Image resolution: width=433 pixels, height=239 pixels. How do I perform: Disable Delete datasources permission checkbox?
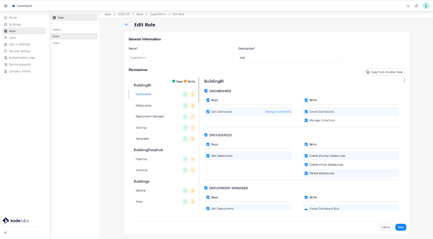306,173
